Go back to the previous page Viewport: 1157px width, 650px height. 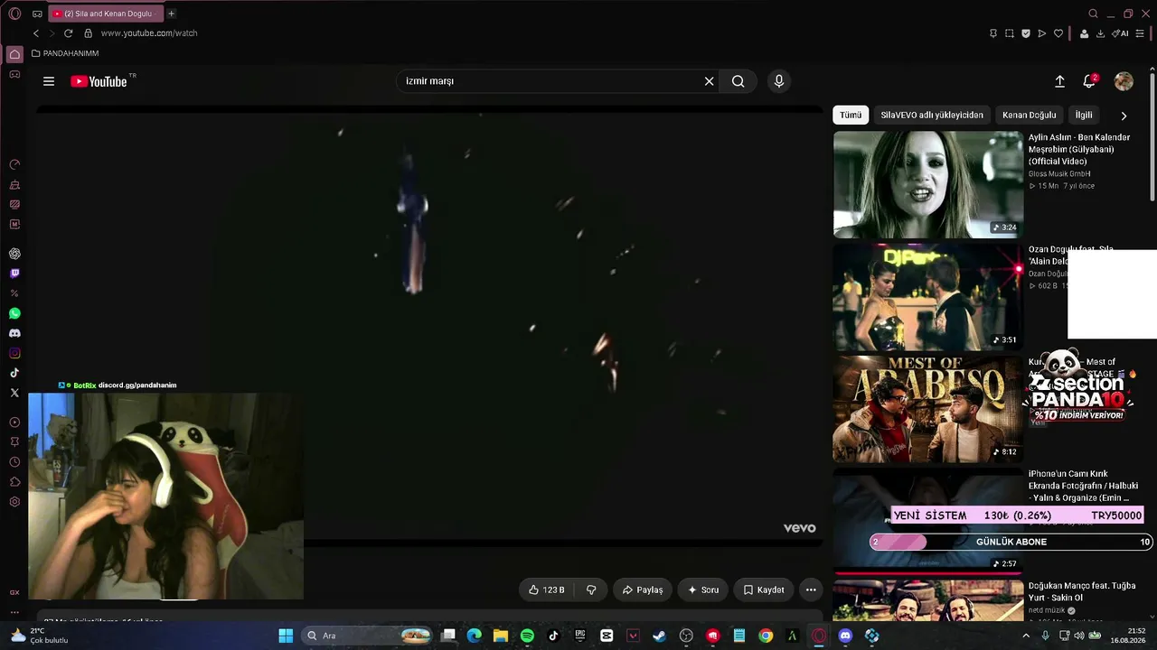click(x=36, y=33)
